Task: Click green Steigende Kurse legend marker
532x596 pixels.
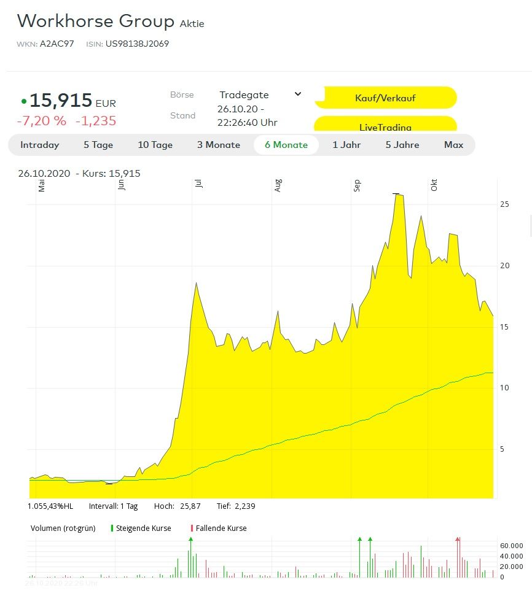Action: coord(112,528)
